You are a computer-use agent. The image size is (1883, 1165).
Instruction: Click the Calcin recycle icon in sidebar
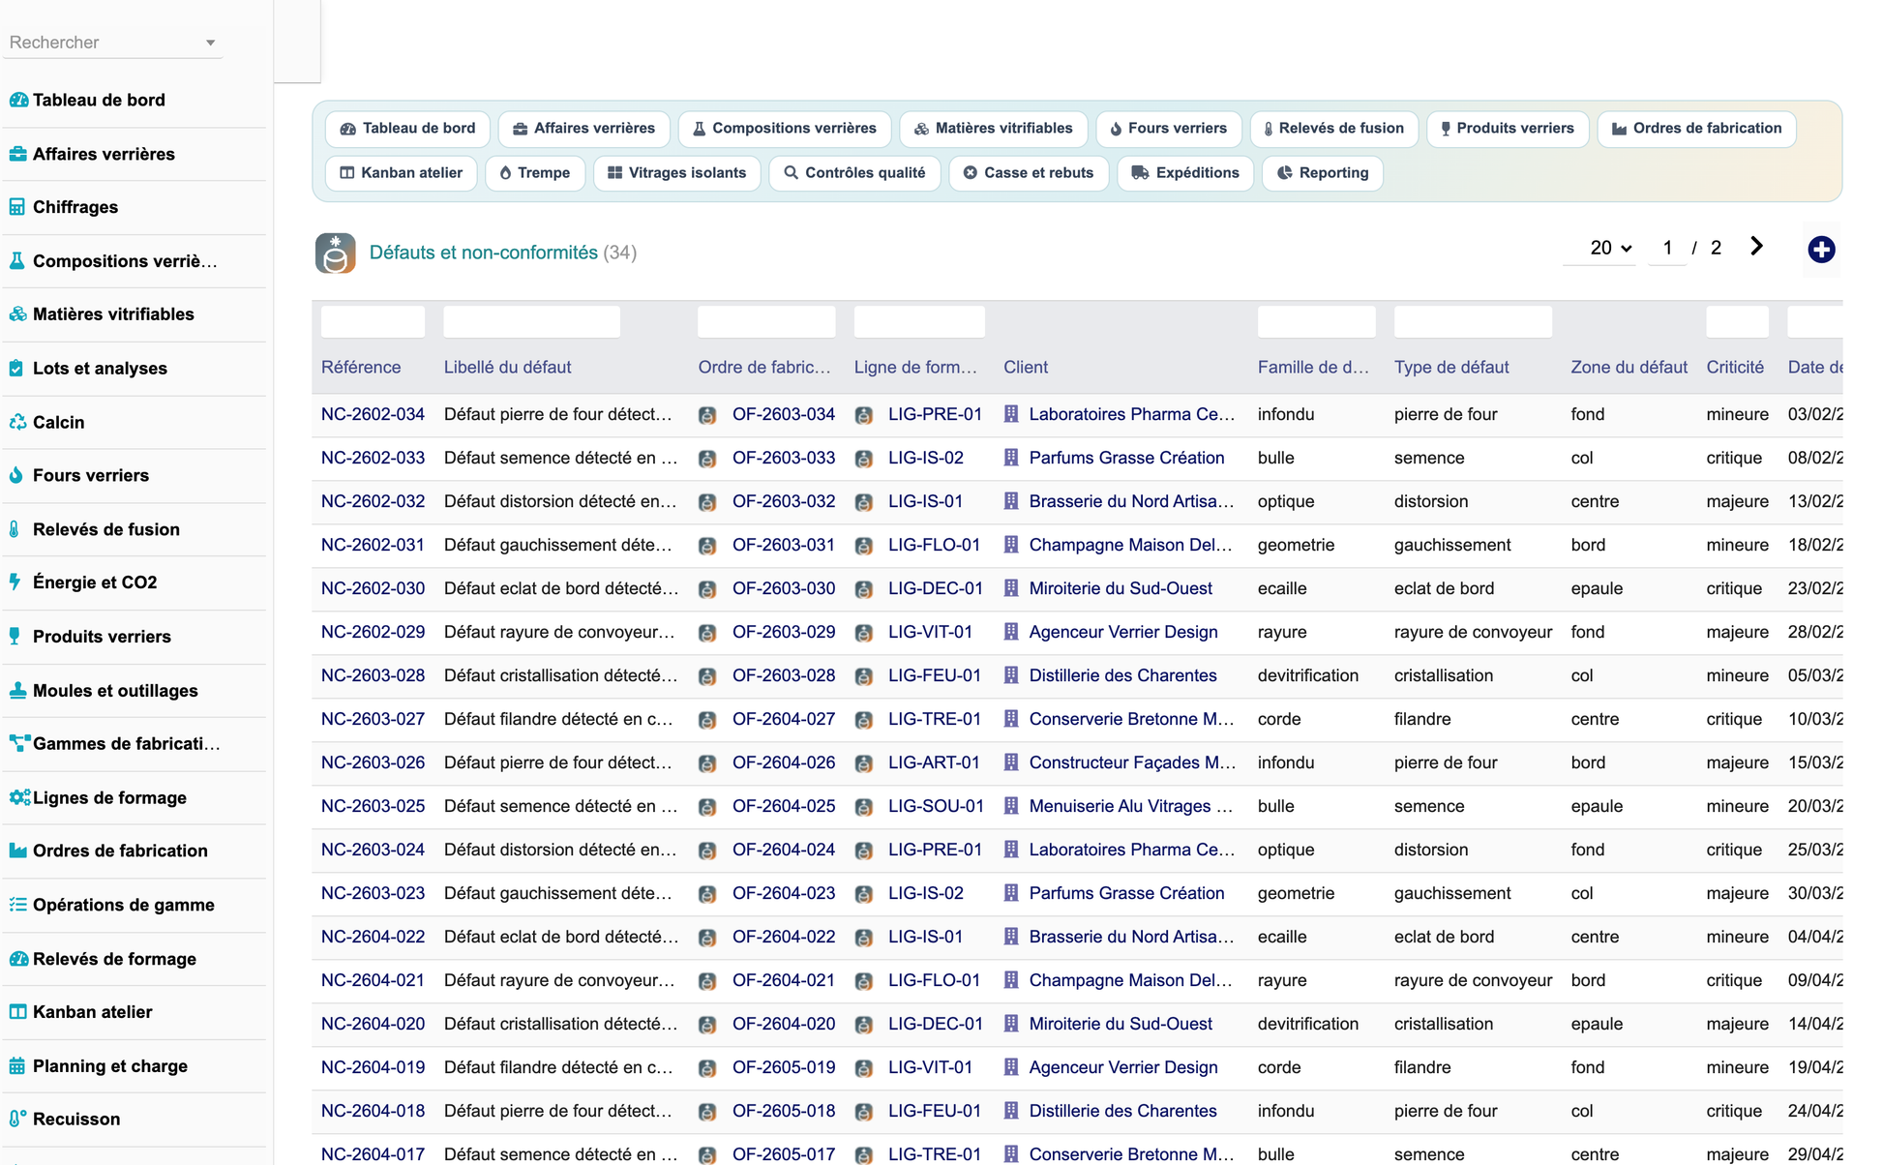tap(18, 422)
